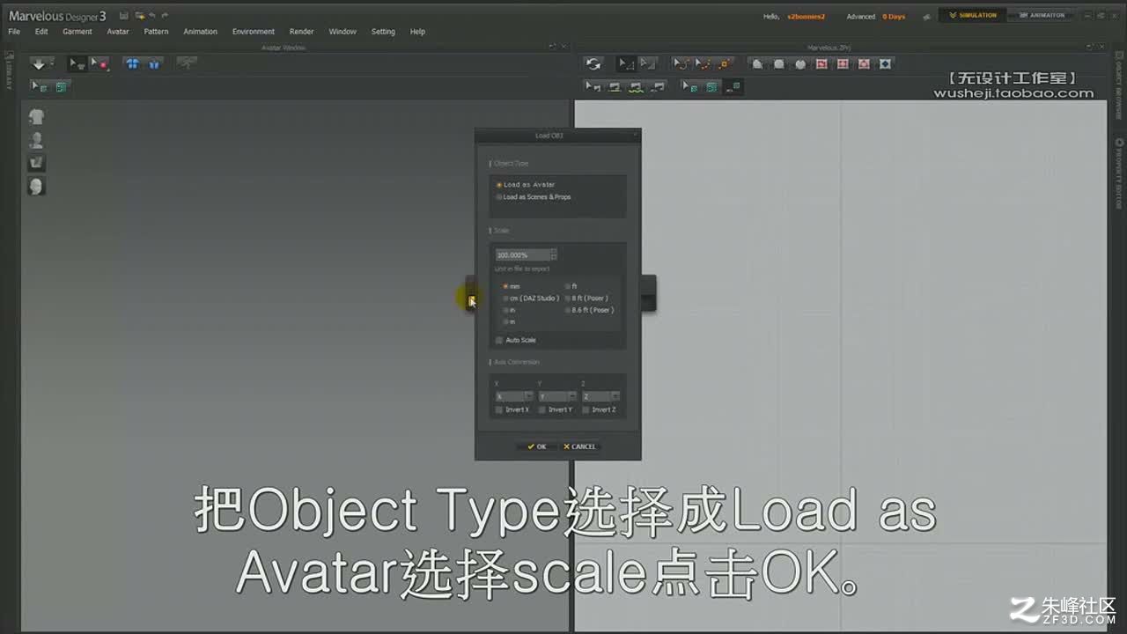Click the second blue garment icon
This screenshot has width=1127, height=634.
tap(154, 63)
